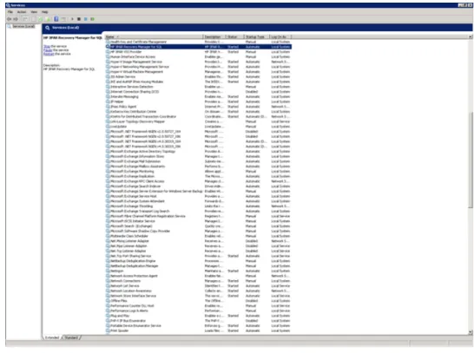Select Netlogon service row
The image size is (474, 353).
198,271
